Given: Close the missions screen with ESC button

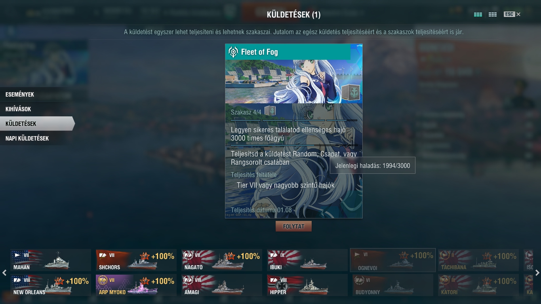Looking at the screenshot, I should (x=512, y=14).
